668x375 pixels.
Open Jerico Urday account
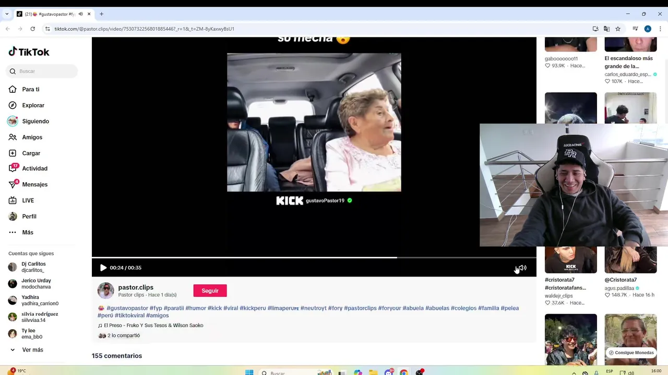click(x=36, y=284)
